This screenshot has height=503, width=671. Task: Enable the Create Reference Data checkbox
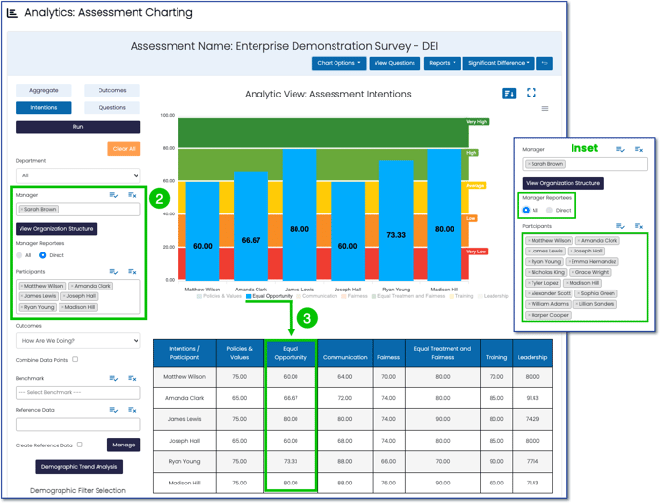pyautogui.click(x=80, y=445)
